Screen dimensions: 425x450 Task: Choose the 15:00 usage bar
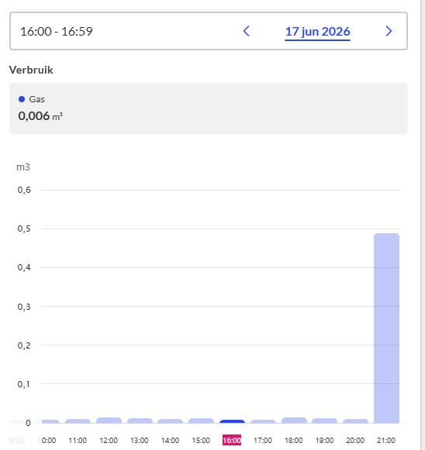(x=201, y=421)
